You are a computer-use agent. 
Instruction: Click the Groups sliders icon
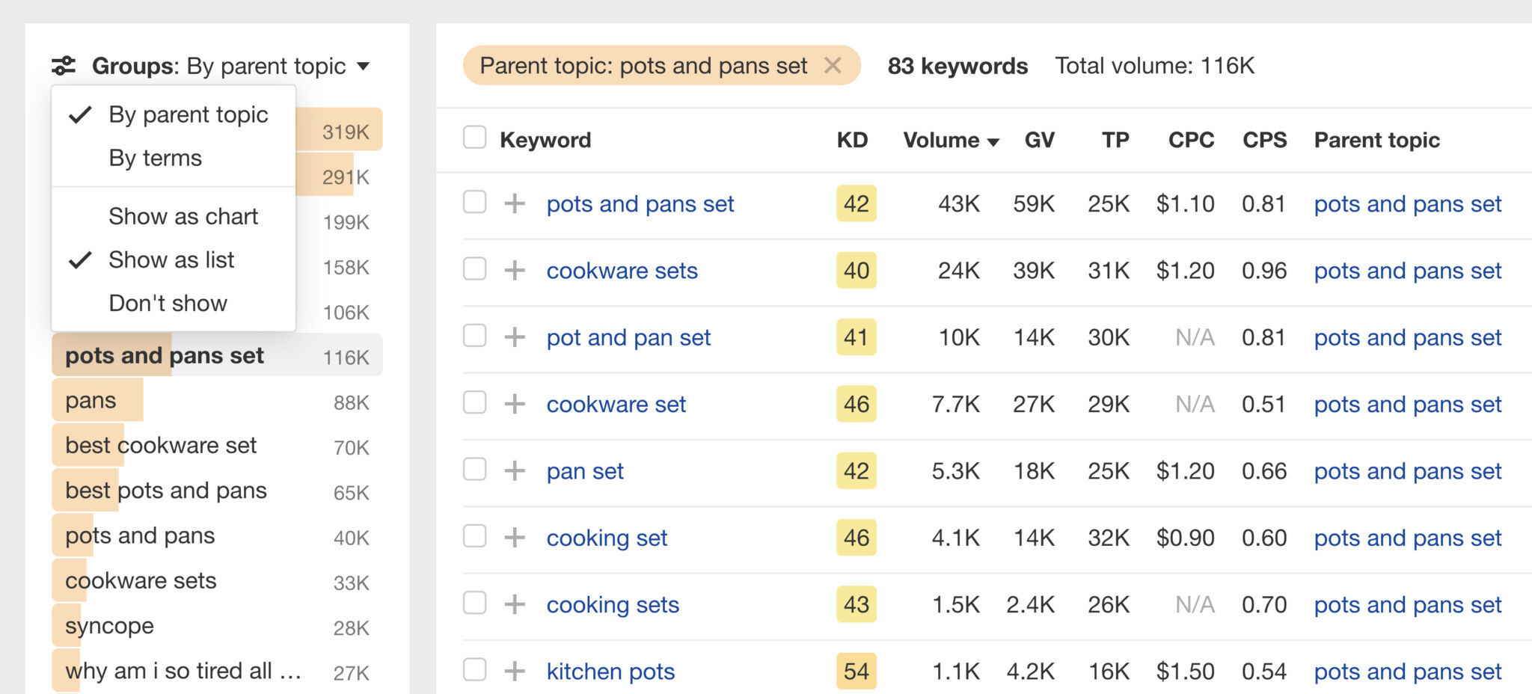click(x=64, y=66)
